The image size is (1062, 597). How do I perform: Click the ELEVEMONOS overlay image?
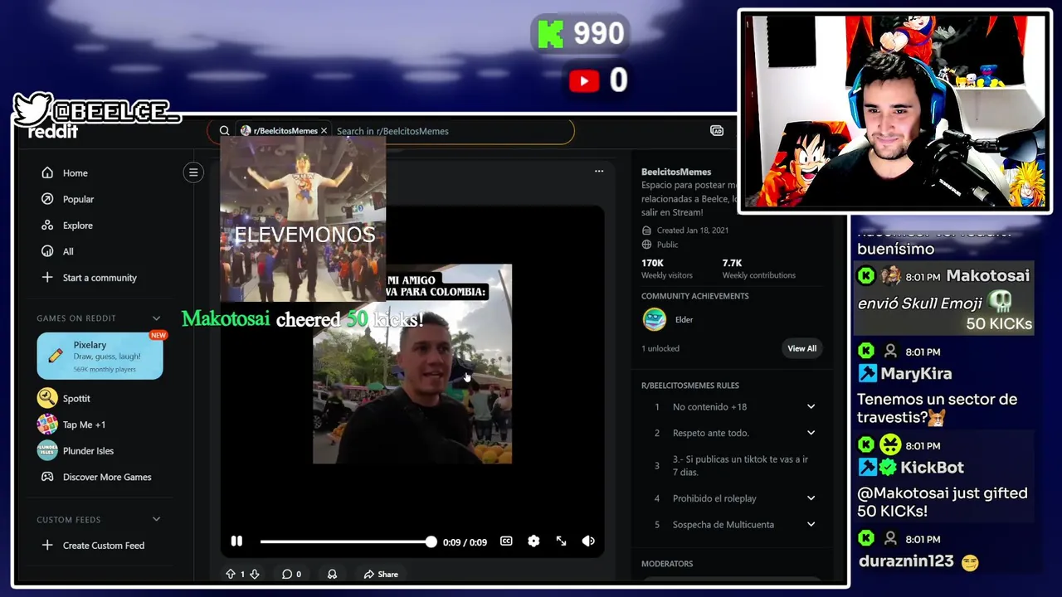[303, 219]
